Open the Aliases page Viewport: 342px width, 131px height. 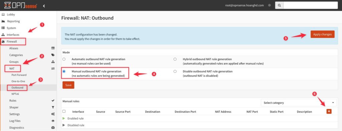click(14, 48)
